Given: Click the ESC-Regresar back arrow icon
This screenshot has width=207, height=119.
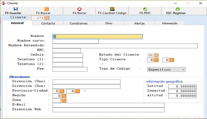Looking at the screenshot, I should point(178,9).
